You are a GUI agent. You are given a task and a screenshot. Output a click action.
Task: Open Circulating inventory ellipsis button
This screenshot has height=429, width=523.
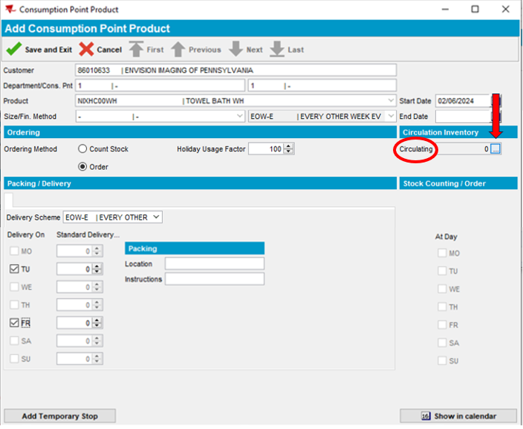[x=496, y=148]
